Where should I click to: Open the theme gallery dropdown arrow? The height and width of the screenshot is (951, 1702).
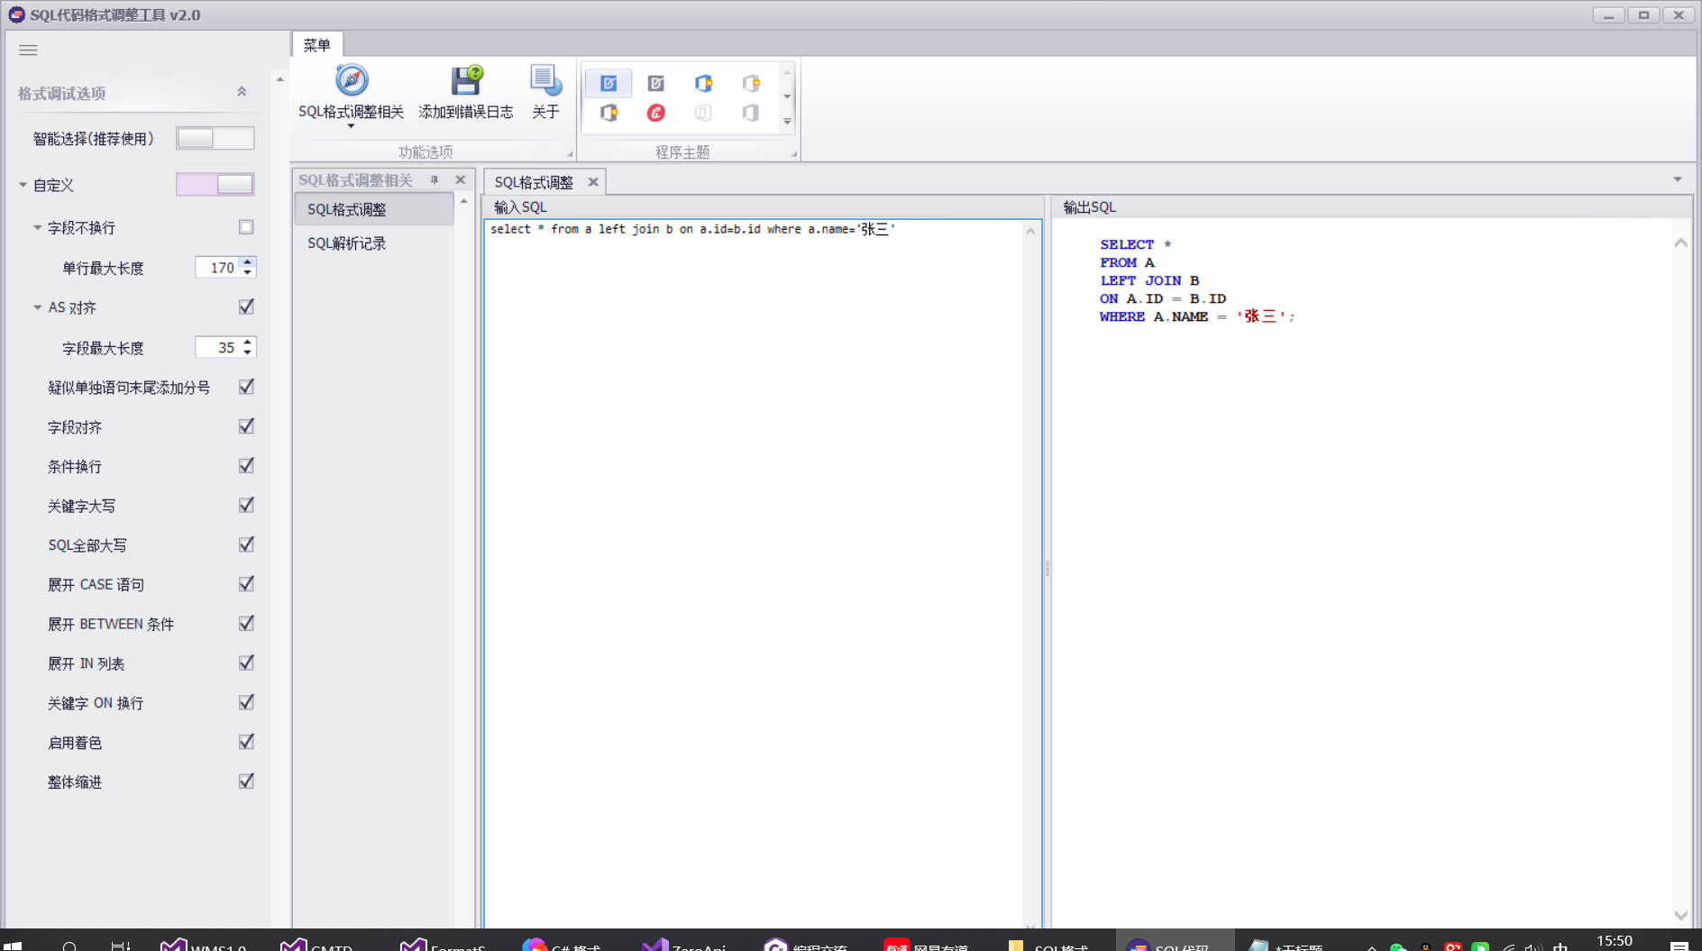[787, 122]
